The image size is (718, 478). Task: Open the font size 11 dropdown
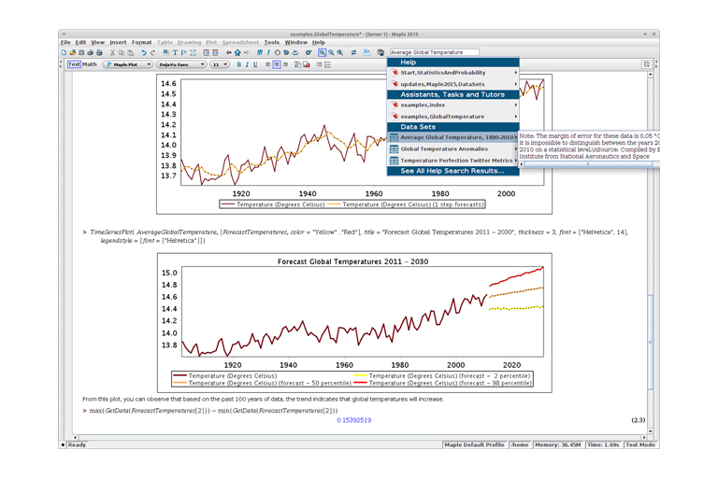(x=219, y=65)
